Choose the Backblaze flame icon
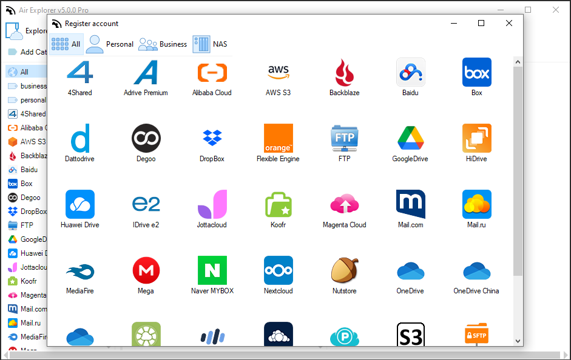571x360 pixels. (345, 73)
